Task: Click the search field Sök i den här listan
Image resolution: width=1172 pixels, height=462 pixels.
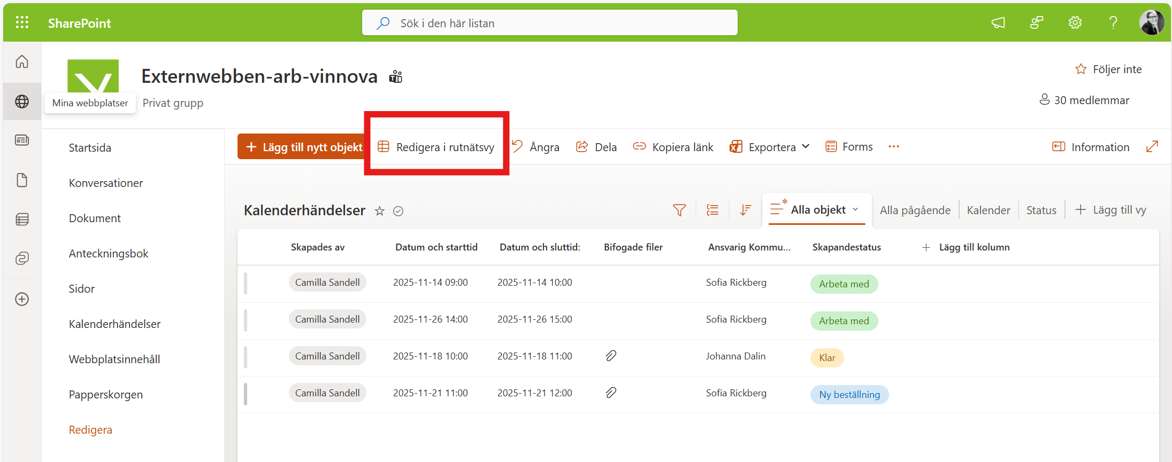Action: pos(550,23)
